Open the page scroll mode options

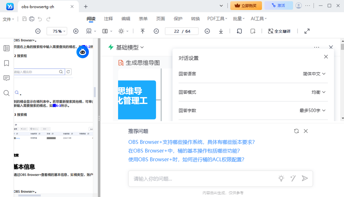coord(91,31)
